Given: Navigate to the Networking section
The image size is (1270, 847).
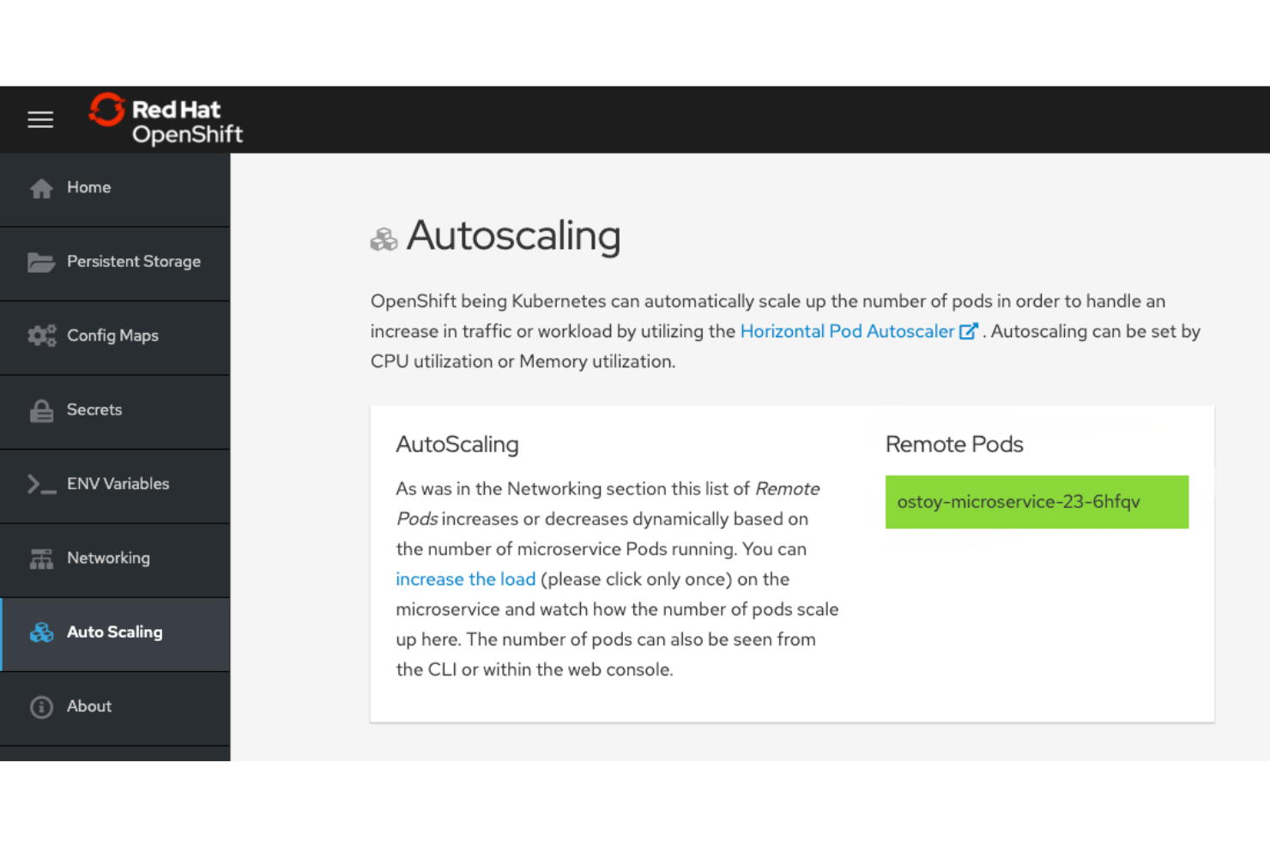Looking at the screenshot, I should tap(108, 558).
